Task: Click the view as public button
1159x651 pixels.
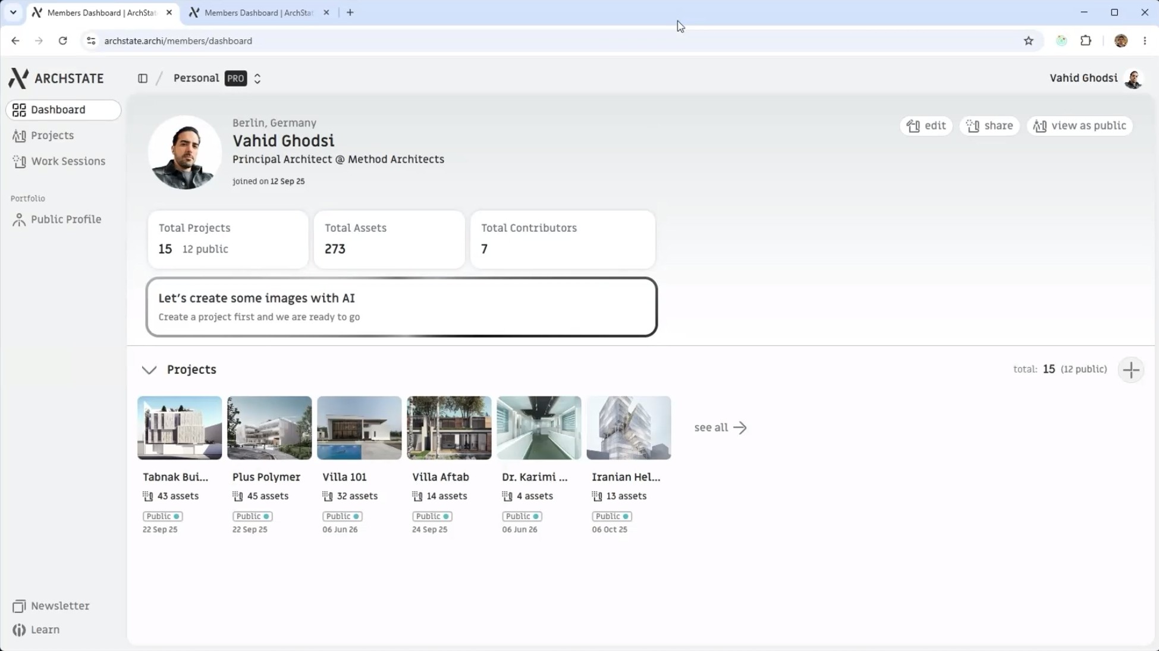Action: pos(1080,125)
